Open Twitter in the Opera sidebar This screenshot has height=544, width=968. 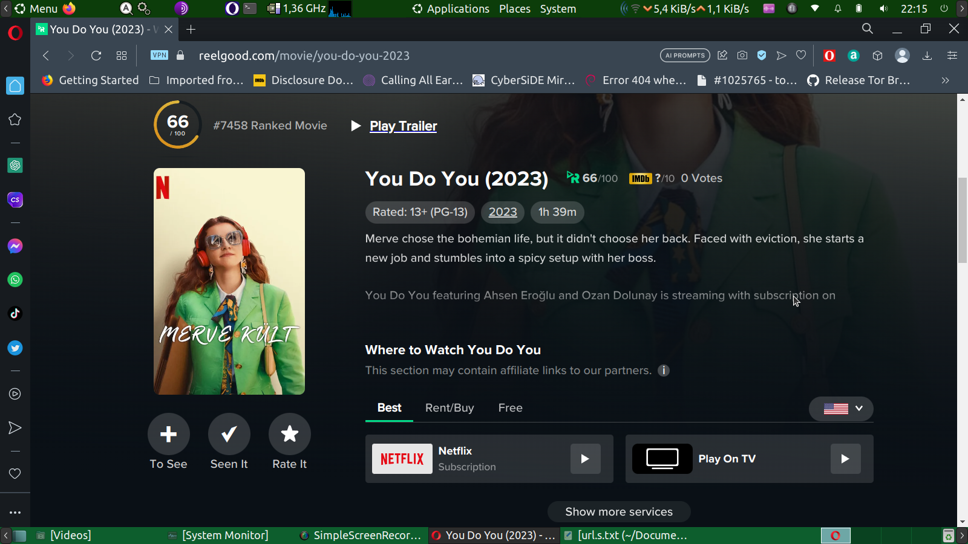coord(15,348)
